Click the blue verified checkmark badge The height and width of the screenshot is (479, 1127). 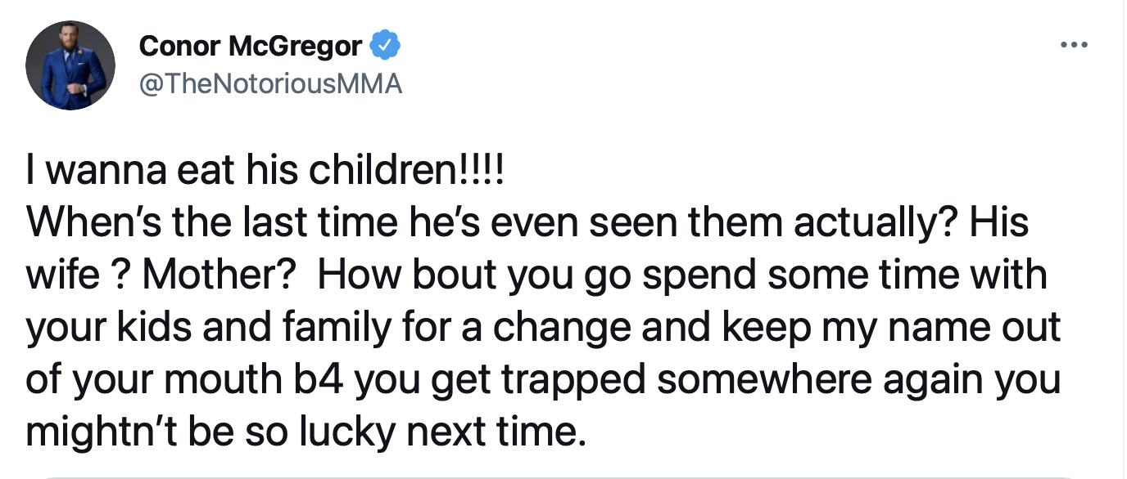click(386, 46)
